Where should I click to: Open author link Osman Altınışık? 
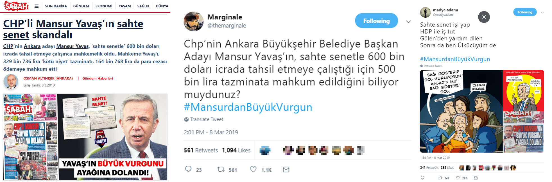click(48, 78)
